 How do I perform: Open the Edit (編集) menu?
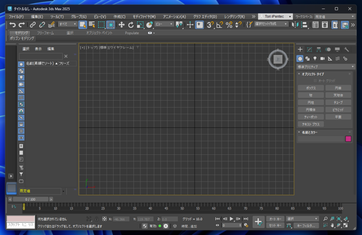click(x=37, y=17)
